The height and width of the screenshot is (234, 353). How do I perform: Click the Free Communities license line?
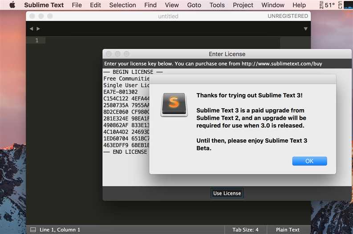tap(126, 79)
